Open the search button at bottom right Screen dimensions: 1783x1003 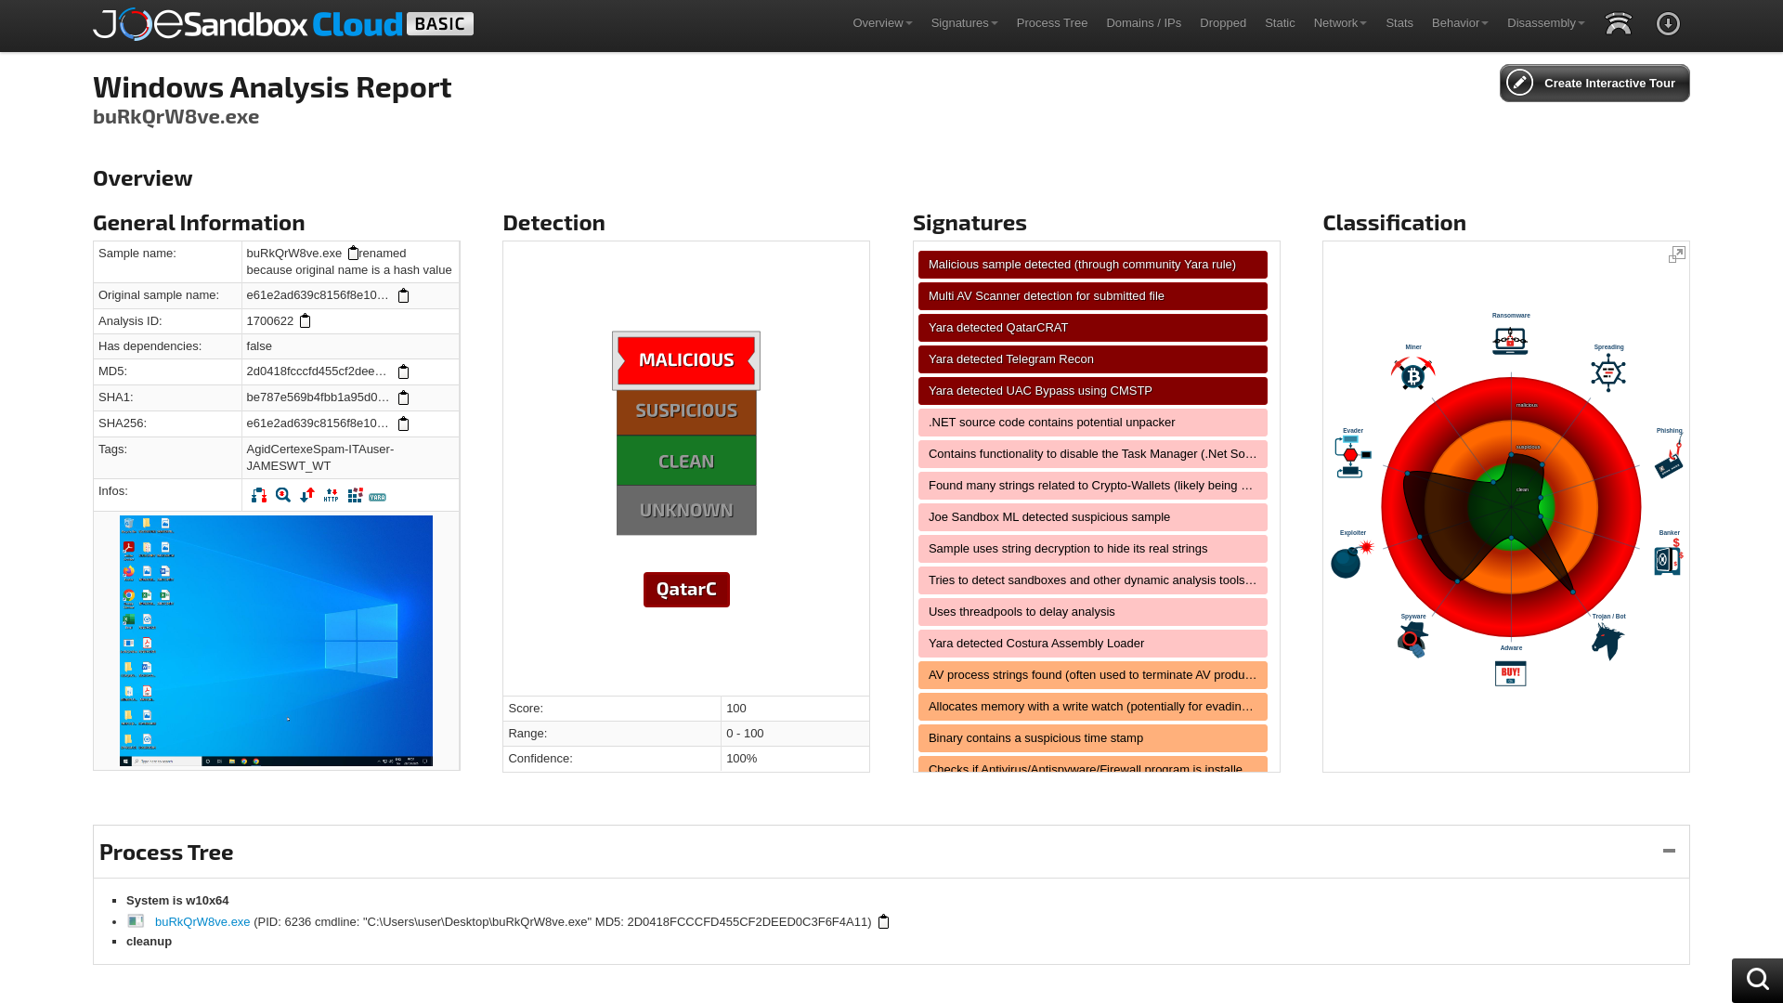click(x=1757, y=980)
